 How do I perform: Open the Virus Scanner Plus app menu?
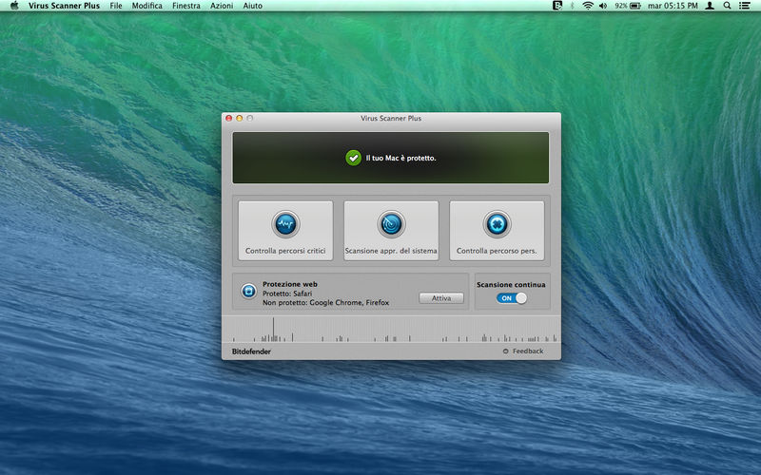[x=64, y=6]
